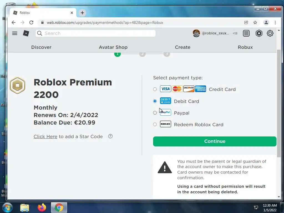Open the Avatar Shop tab

[x=113, y=47]
